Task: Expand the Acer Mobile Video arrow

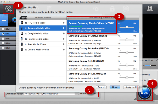Action: pyautogui.click(x=64, y=44)
